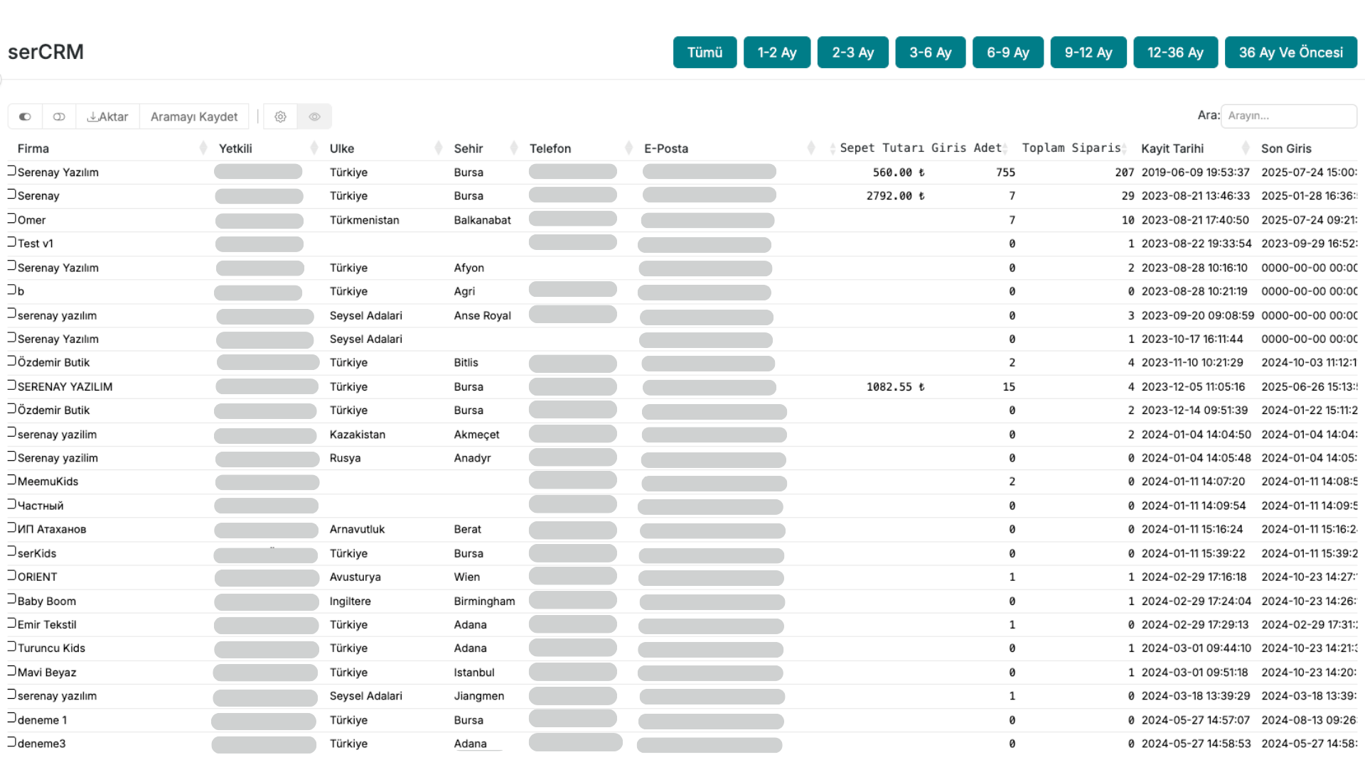1365x767 pixels.
Task: Select the Tümü filter tab
Action: [x=704, y=53]
